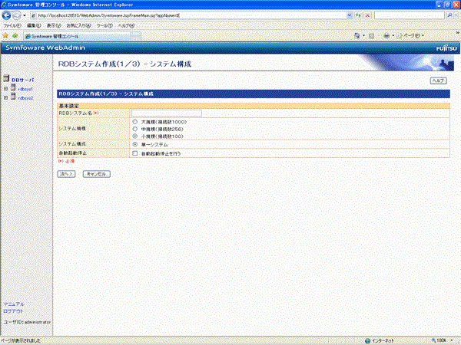
Task: Click the Internet Explorer title bar icon
Action: pos(4,5)
